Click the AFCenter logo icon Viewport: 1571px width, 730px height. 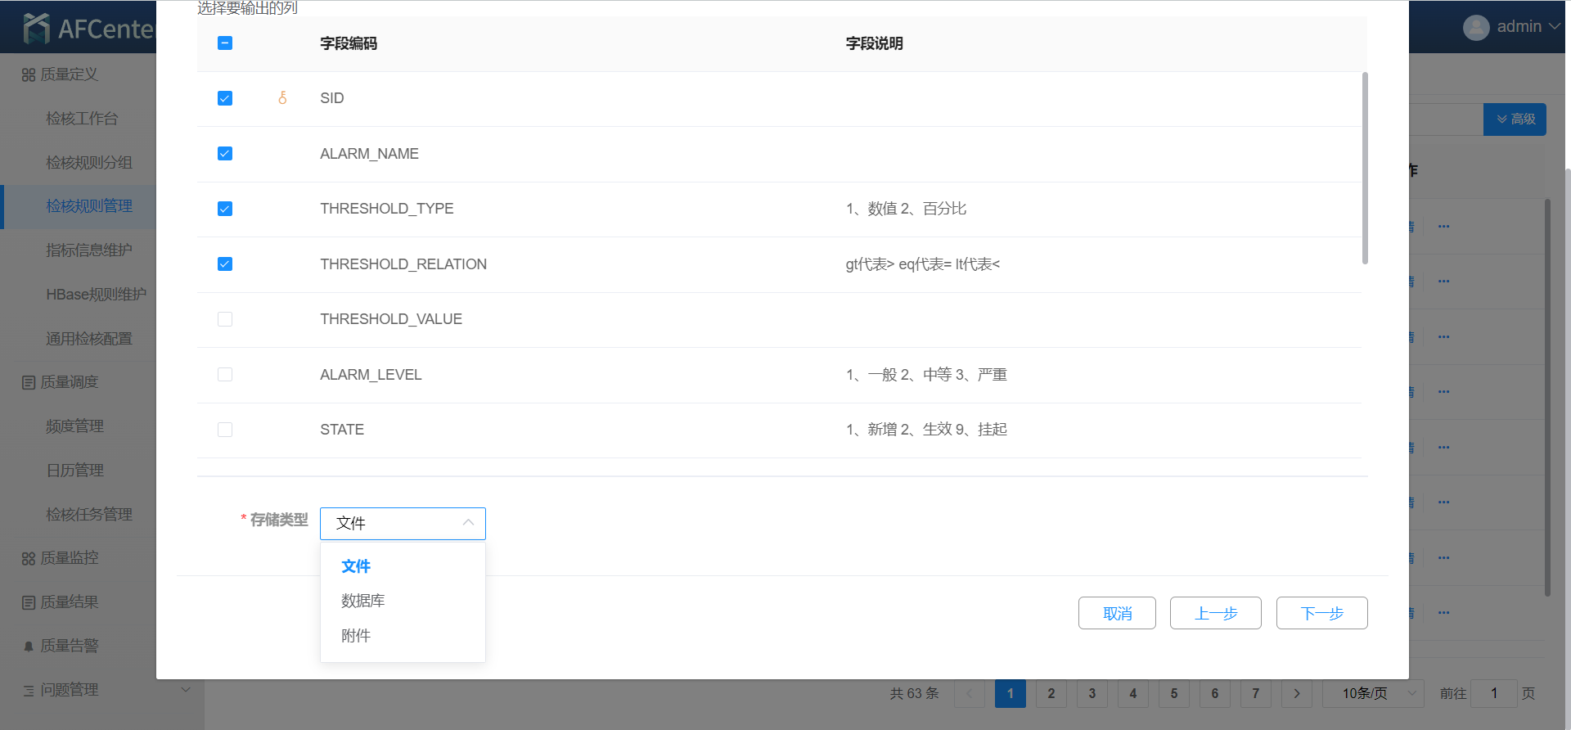tap(37, 29)
